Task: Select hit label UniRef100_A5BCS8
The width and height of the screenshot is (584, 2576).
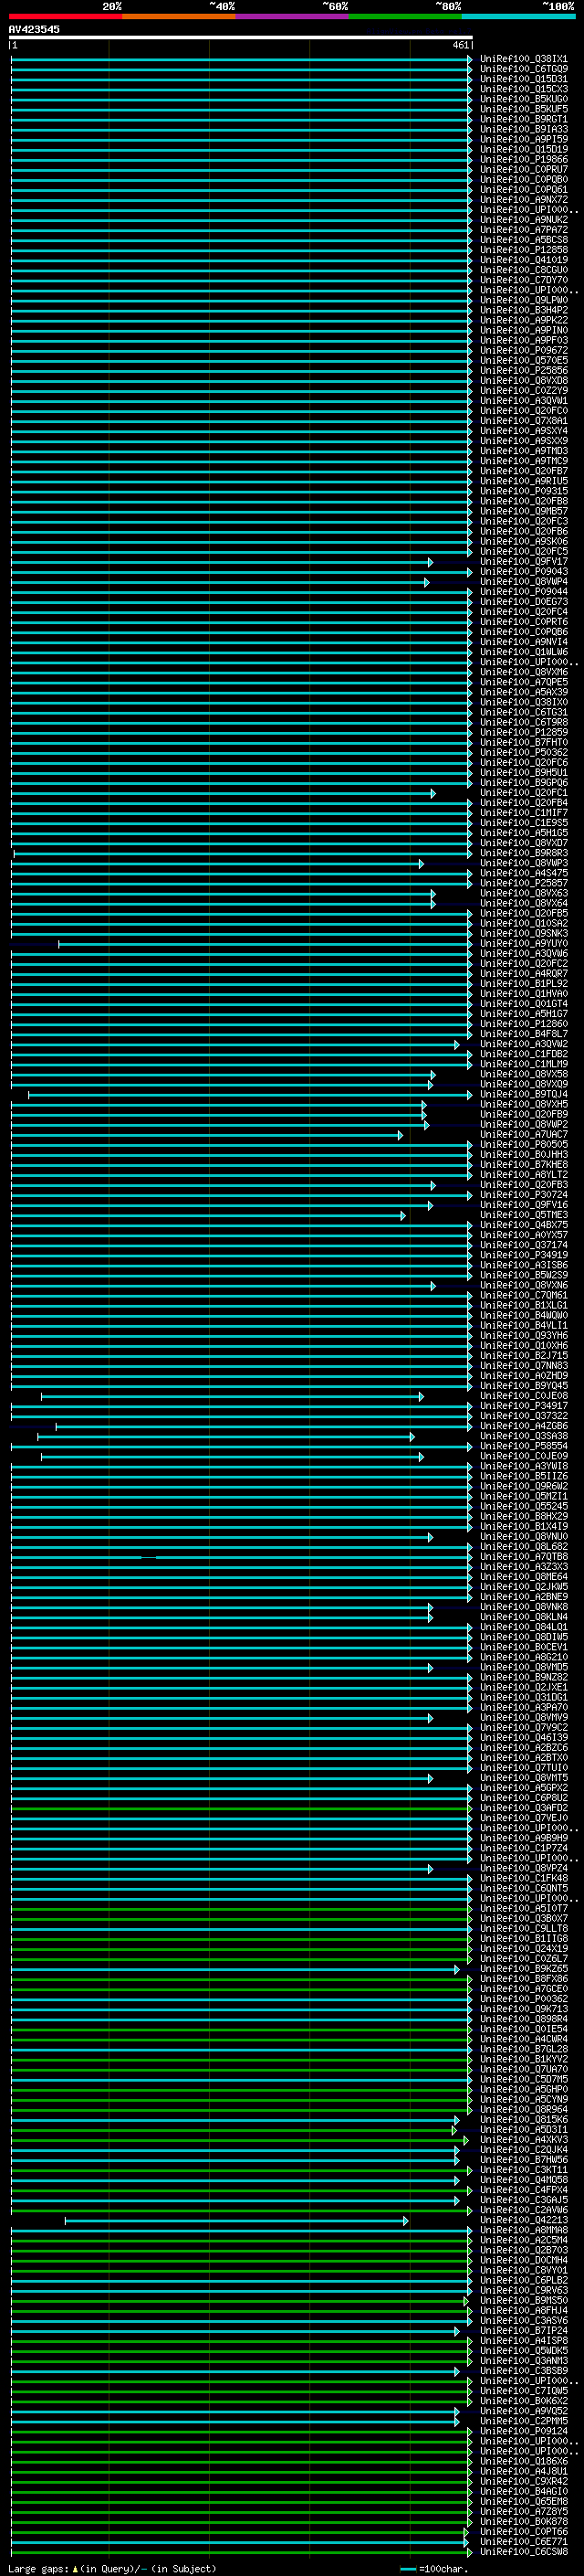Action: (523, 240)
